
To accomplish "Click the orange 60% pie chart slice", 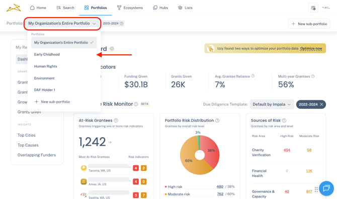I will coord(188,160).
